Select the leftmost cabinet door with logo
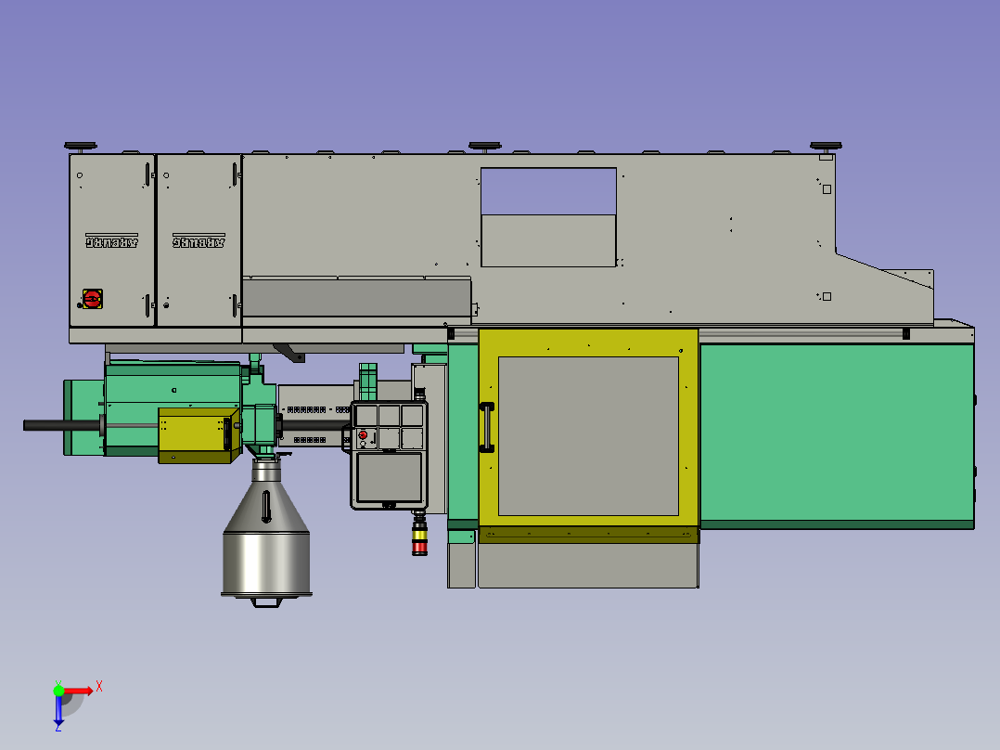The height and width of the screenshot is (750, 1000). tap(111, 240)
